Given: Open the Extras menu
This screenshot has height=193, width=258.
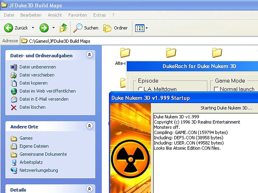Looking at the screenshot, I should click(x=99, y=15).
